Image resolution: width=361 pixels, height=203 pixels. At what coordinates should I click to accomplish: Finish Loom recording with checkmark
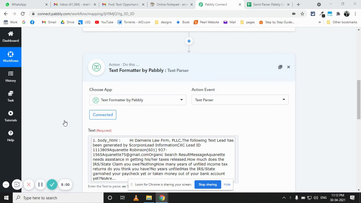tap(52, 185)
